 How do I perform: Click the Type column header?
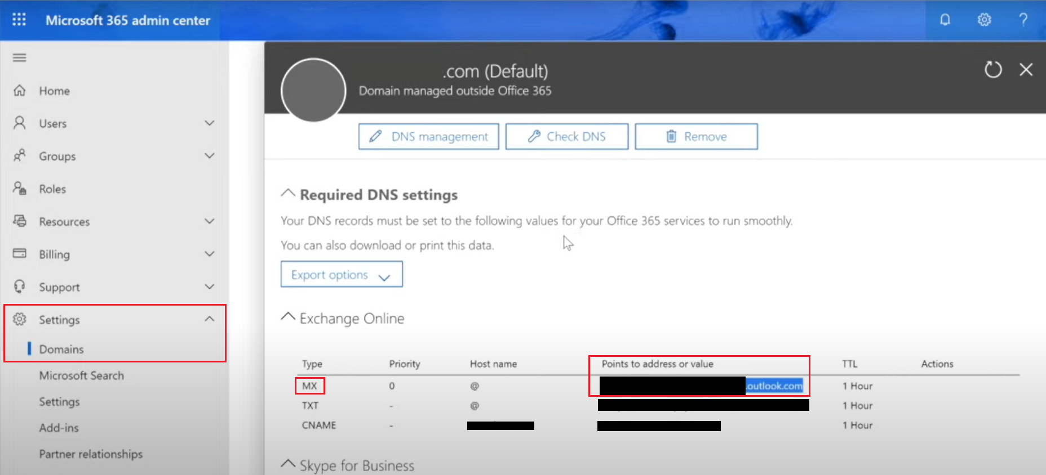click(x=312, y=364)
